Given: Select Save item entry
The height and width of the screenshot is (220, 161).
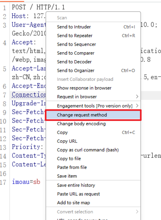Looking at the screenshot, I should [67, 176].
